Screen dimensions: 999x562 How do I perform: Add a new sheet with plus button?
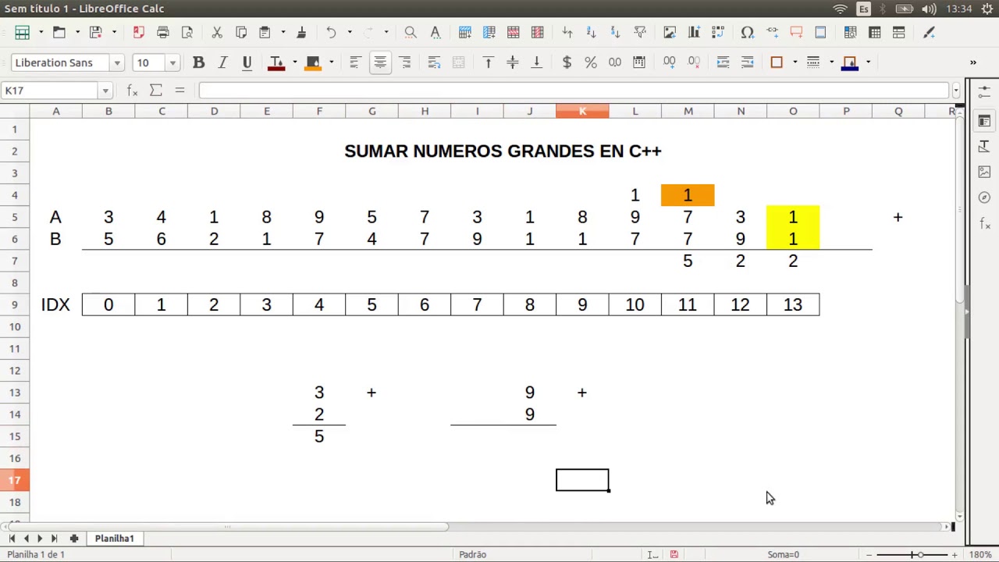74,539
